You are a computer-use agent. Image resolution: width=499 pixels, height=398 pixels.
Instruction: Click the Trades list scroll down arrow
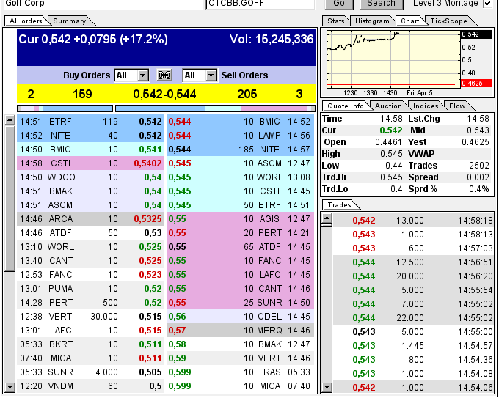327,387
